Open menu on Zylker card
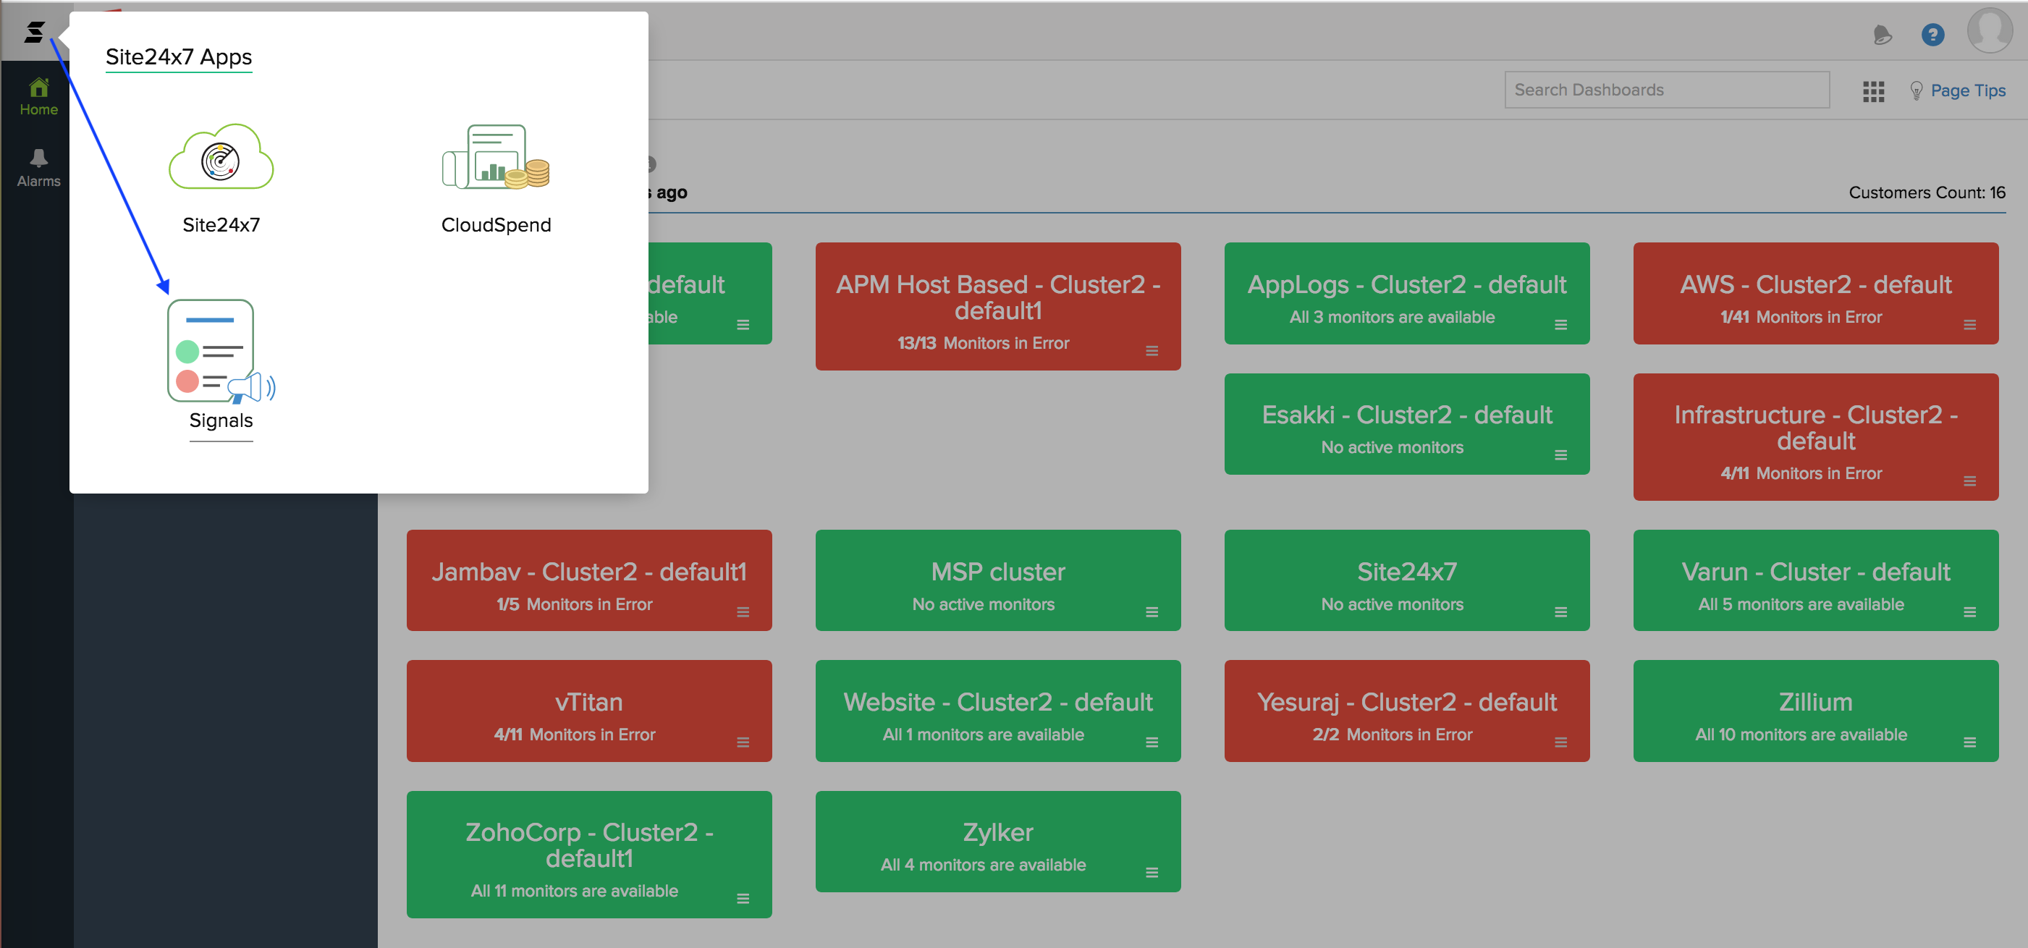This screenshot has height=948, width=2028. coord(1151,873)
